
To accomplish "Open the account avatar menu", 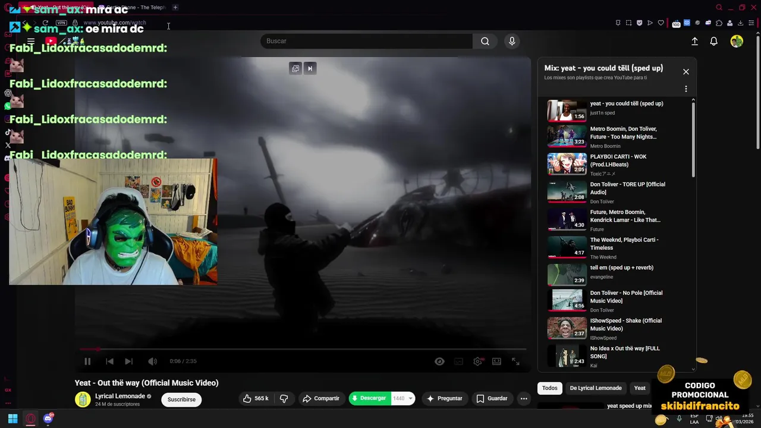I will coord(737,41).
